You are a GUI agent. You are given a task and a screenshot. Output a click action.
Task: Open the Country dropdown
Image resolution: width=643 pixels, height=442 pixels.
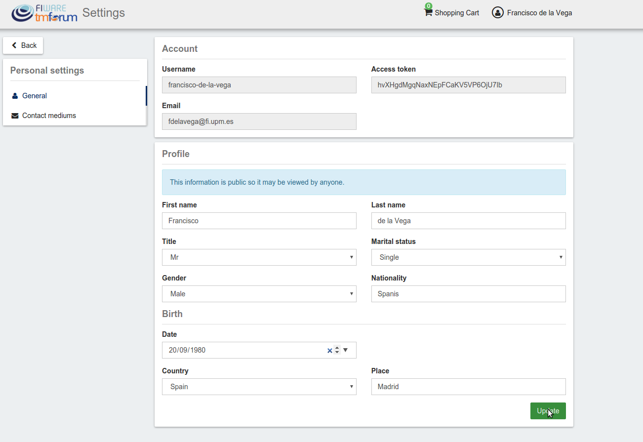[259, 387]
